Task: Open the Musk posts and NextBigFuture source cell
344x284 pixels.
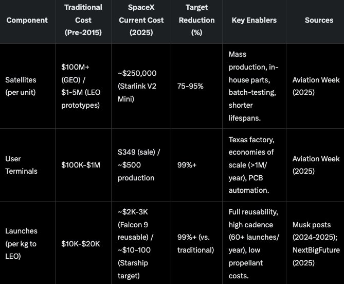Action: (315, 243)
